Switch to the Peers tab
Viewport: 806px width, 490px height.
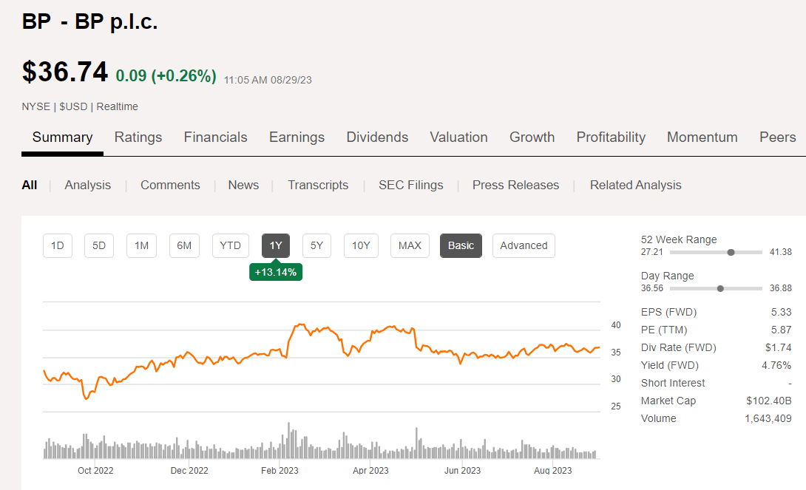777,137
